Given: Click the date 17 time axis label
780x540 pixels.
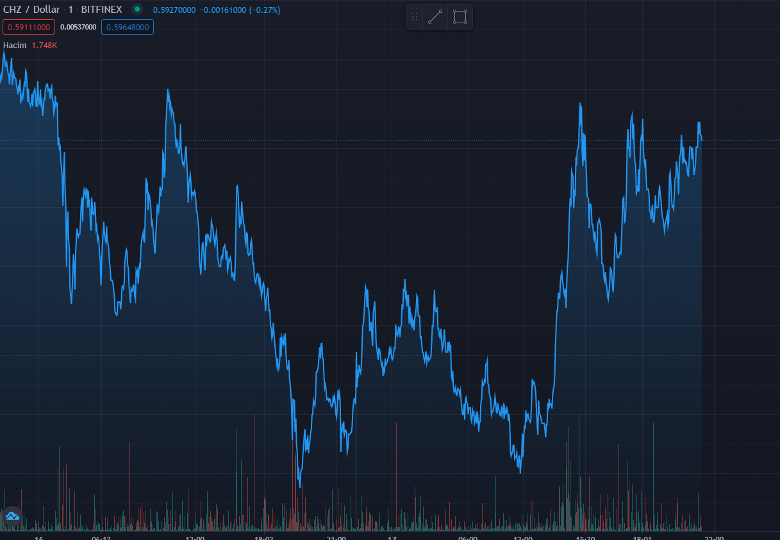Looking at the screenshot, I should 393,538.
